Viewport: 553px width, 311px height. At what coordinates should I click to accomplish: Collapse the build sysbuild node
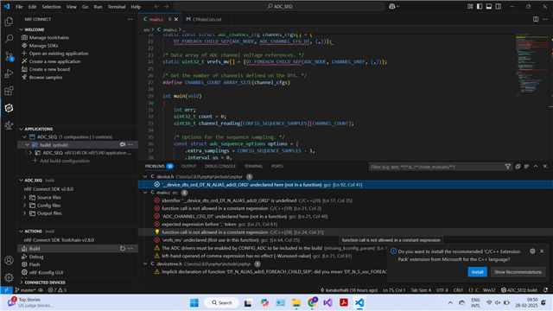pos(28,145)
